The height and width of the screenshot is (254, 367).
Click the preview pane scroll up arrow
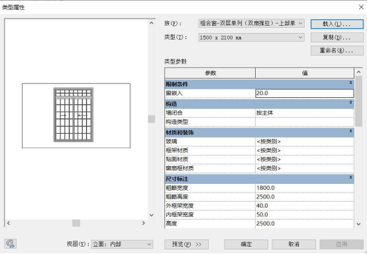pos(152,23)
